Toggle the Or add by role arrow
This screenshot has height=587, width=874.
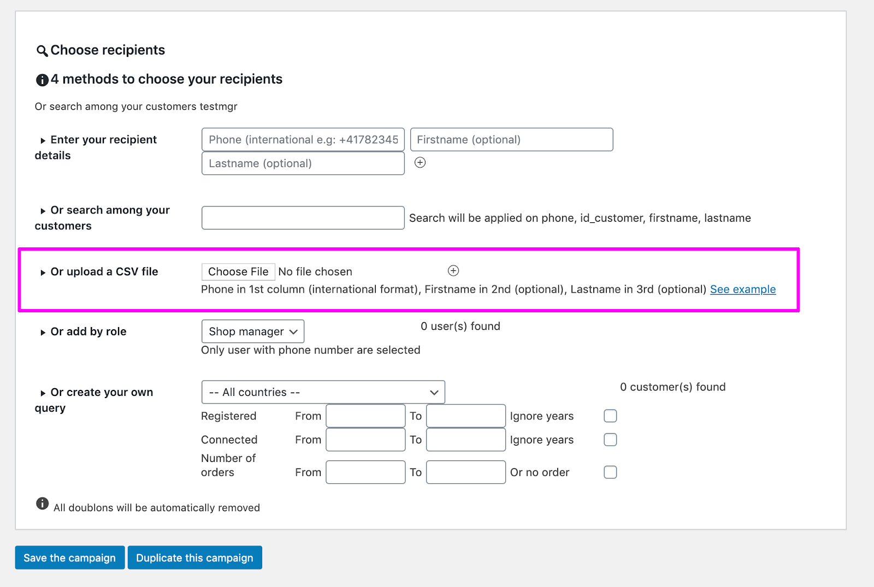point(43,333)
